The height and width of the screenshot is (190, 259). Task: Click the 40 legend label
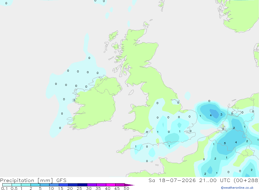(108, 188)
